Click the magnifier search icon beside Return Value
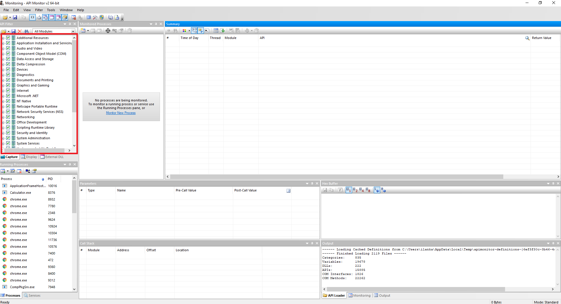Screen dimensions: 561x304 527,38
